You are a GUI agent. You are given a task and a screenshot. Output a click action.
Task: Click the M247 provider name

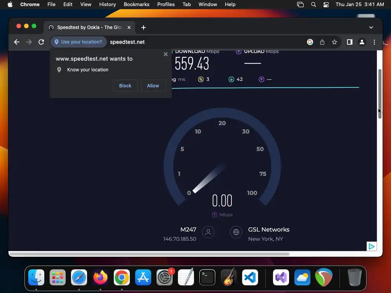click(188, 229)
